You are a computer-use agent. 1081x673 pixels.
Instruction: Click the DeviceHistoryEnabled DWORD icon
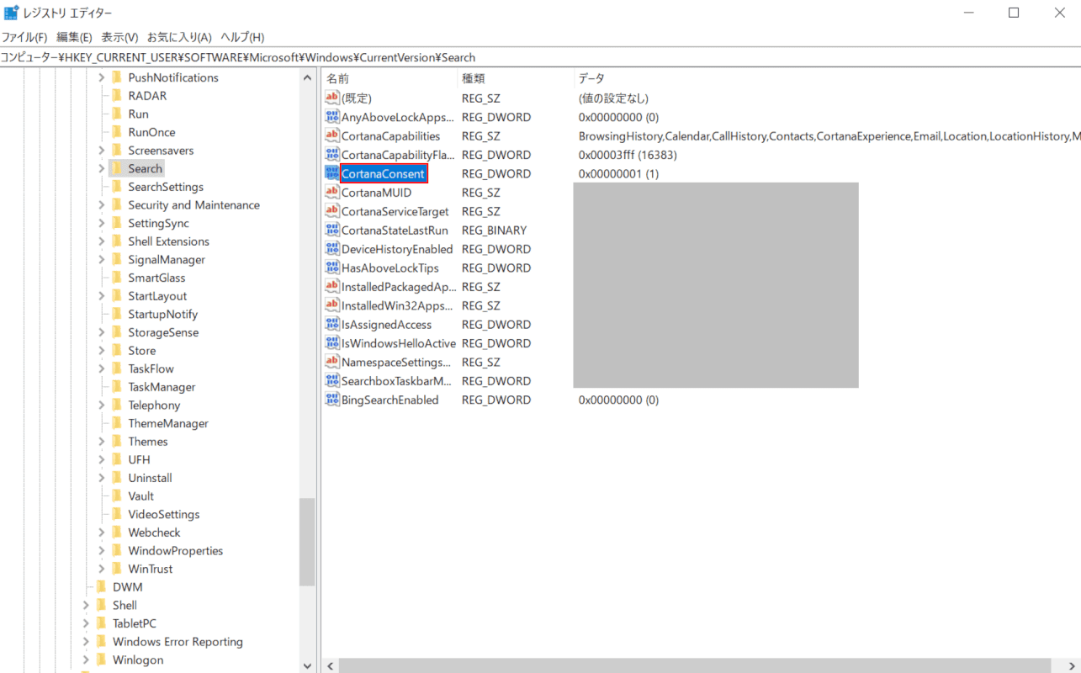pyautogui.click(x=331, y=249)
